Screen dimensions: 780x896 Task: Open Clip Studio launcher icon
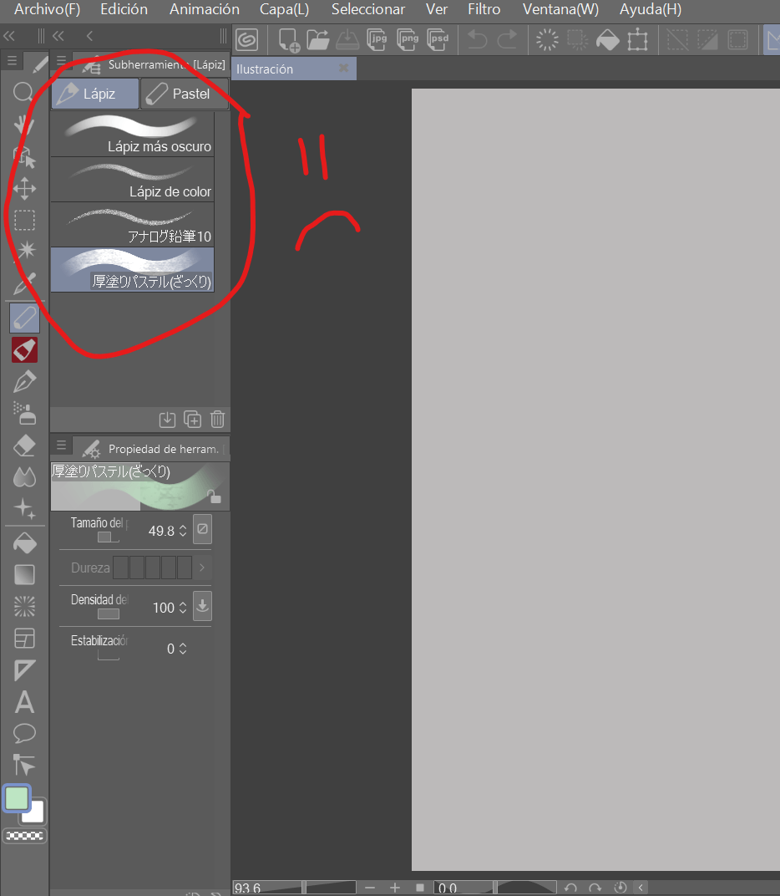(247, 39)
